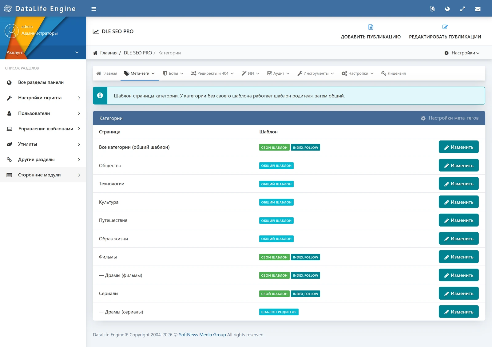Click the globe icon for Все разделы панели
This screenshot has width=492, height=347.
(9, 82)
